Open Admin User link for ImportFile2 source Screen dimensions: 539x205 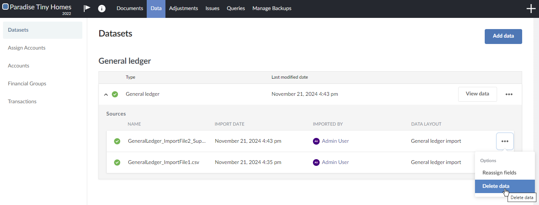click(x=335, y=141)
